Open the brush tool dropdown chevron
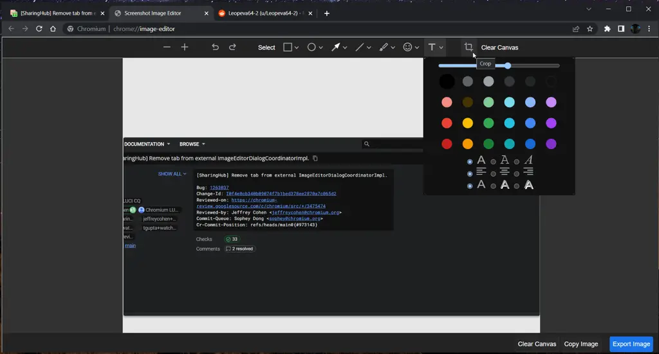The width and height of the screenshot is (659, 354). point(393,48)
